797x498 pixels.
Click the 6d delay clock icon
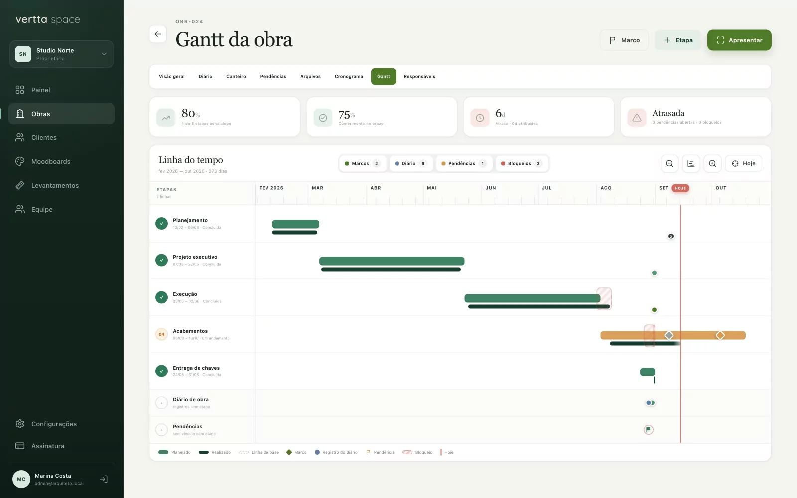coord(480,118)
